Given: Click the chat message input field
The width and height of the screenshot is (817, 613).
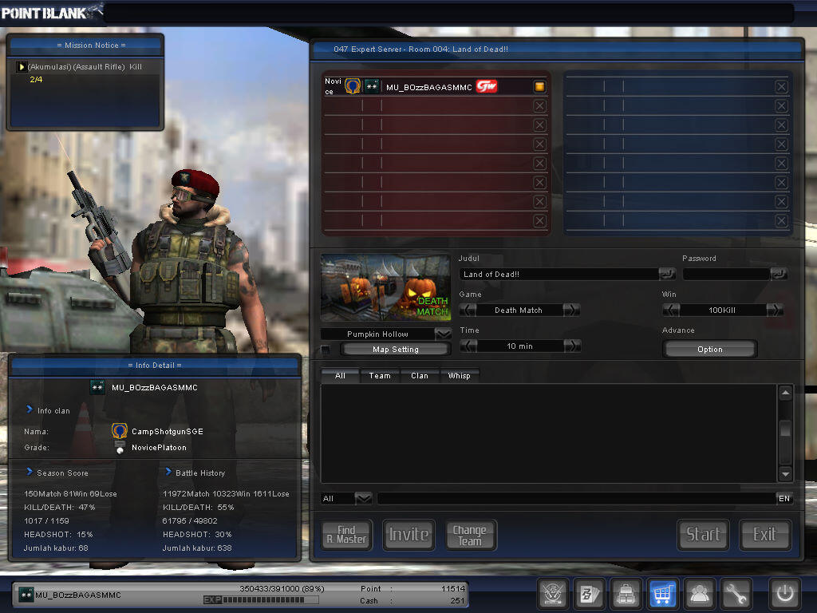Looking at the screenshot, I should pos(577,498).
